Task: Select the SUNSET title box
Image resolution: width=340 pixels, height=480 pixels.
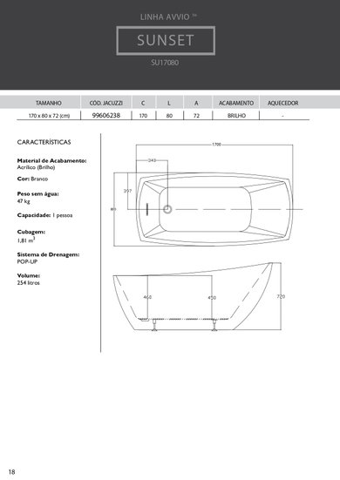Action: [x=166, y=40]
